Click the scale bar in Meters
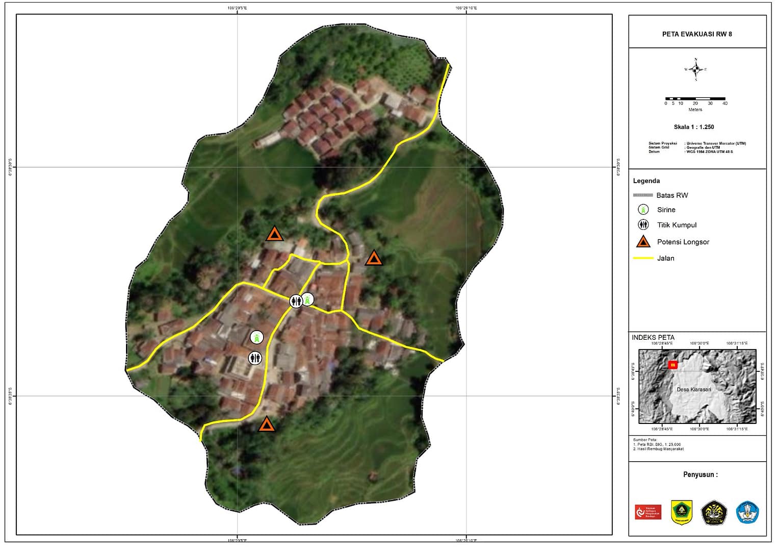This screenshot has height=551, width=778. click(695, 98)
